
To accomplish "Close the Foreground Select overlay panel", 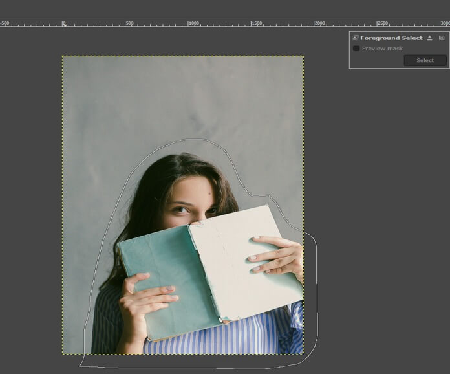I will pos(442,38).
